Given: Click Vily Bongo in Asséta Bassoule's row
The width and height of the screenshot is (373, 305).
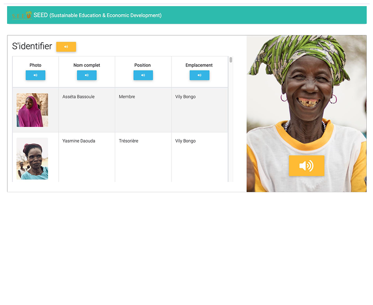Looking at the screenshot, I should tap(185, 97).
